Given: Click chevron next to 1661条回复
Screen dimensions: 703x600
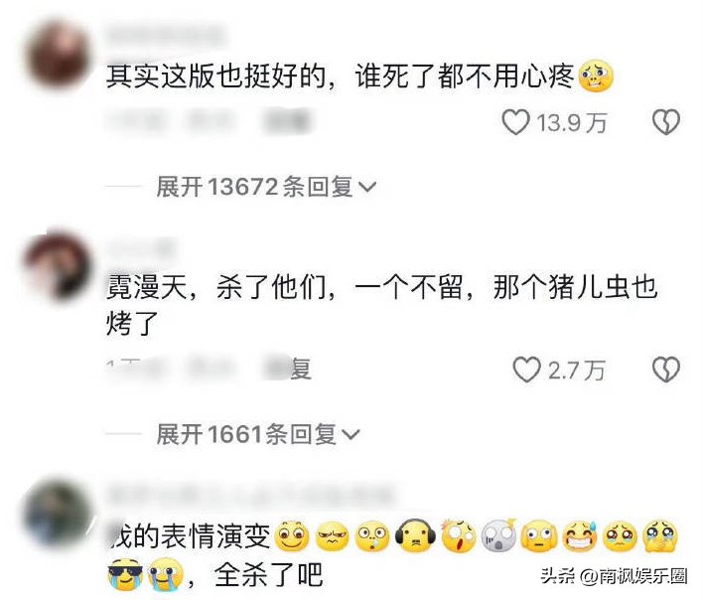Looking at the screenshot, I should (351, 434).
